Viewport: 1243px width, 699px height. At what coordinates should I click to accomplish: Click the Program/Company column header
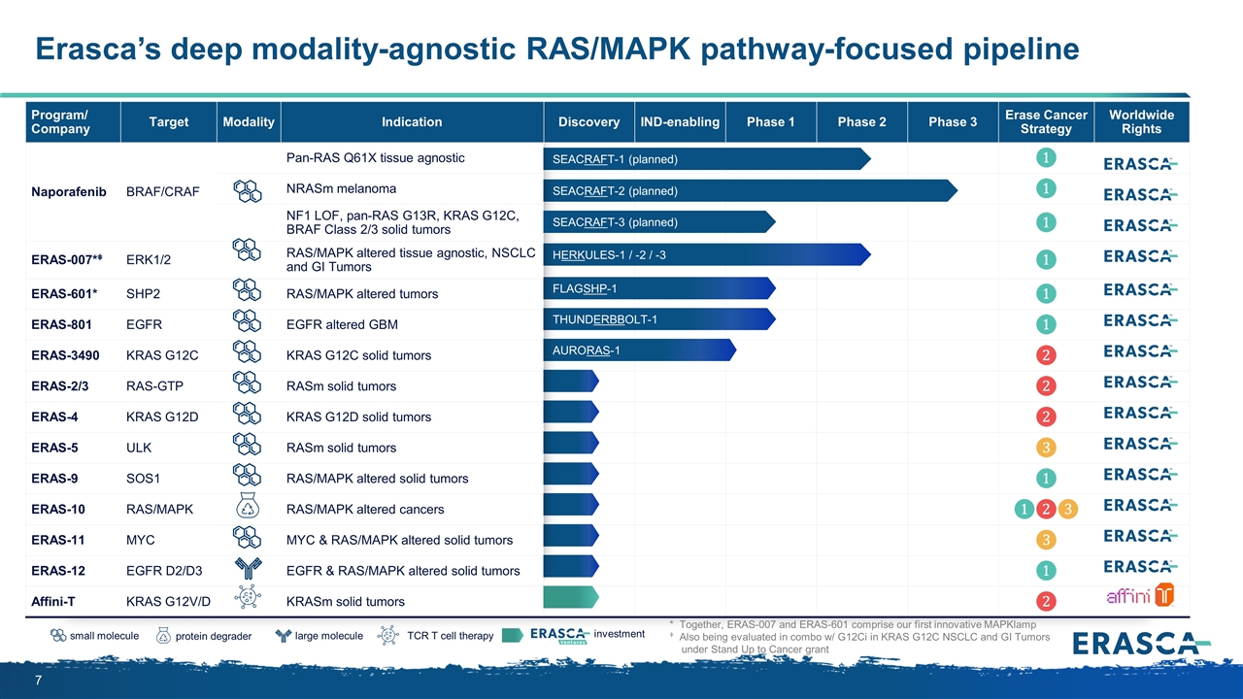(73, 121)
